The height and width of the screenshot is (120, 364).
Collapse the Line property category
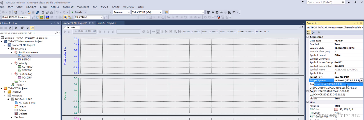[x=308, y=102]
